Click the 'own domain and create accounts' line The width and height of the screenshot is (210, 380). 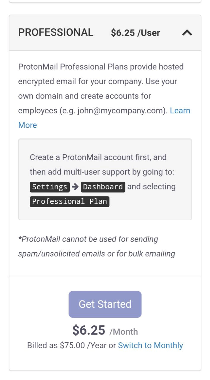[x=85, y=96]
